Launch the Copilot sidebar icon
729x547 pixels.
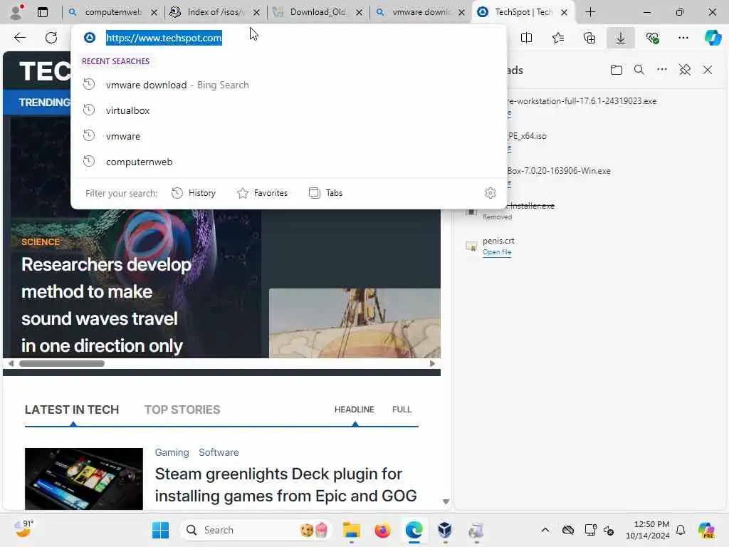713,38
